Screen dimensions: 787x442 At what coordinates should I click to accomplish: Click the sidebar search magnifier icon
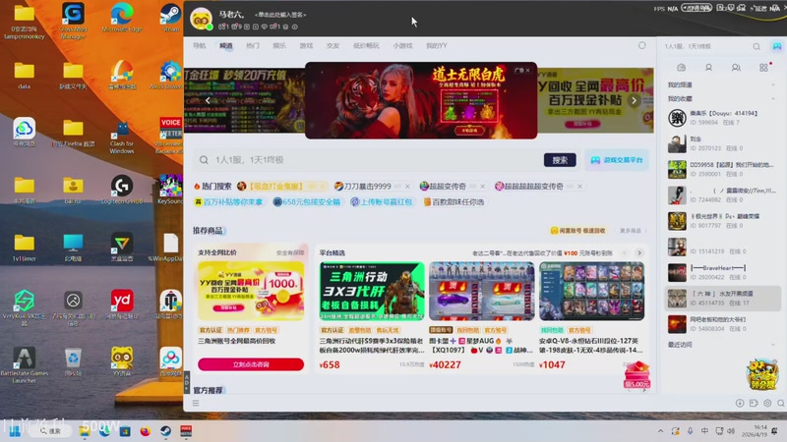tap(757, 46)
